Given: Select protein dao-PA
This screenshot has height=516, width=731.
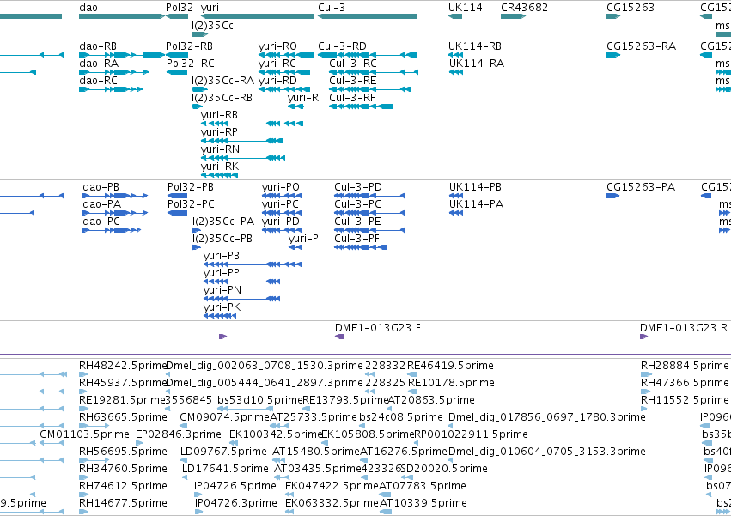Looking at the screenshot, I should pos(101,204).
